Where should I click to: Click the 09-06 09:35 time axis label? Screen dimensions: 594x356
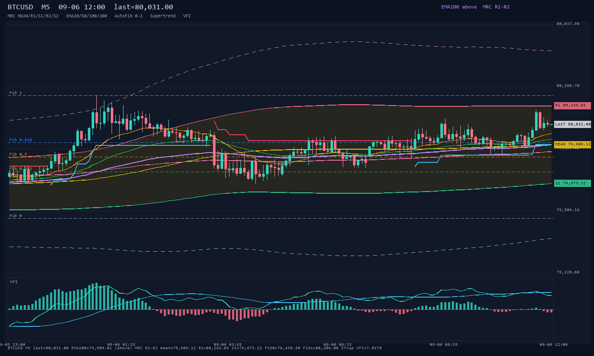[x=444, y=345]
